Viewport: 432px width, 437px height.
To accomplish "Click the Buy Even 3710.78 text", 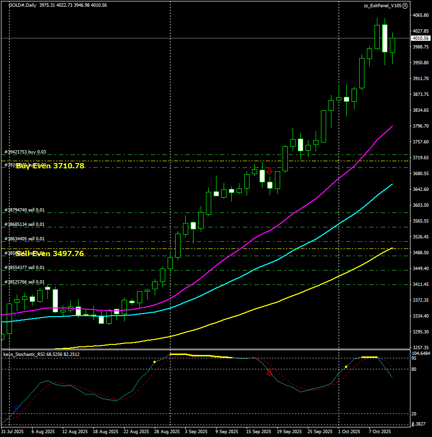I will [50, 166].
